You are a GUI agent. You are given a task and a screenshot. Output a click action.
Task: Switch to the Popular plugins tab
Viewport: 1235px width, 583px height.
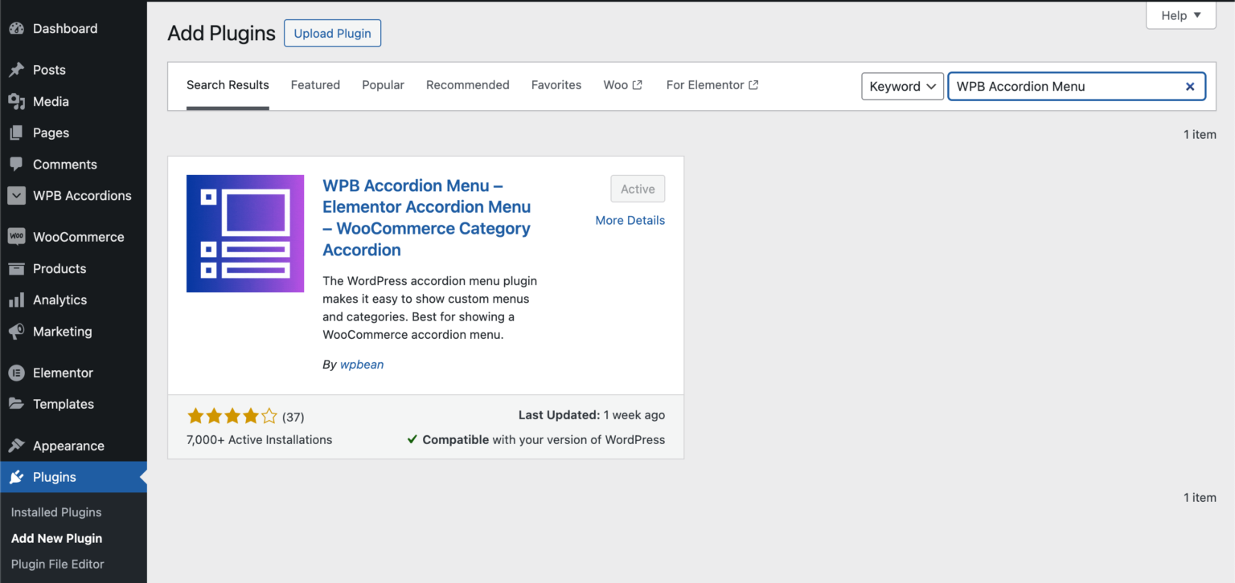383,84
